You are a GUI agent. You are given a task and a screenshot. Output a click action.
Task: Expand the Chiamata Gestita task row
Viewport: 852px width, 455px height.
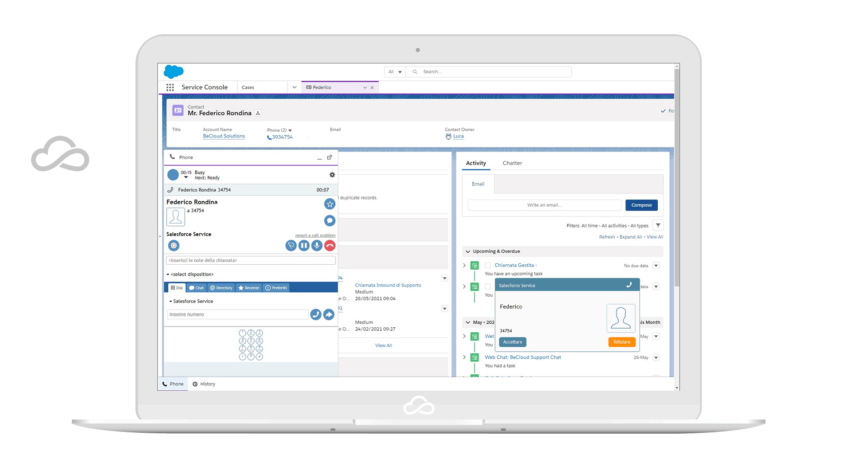tap(464, 266)
